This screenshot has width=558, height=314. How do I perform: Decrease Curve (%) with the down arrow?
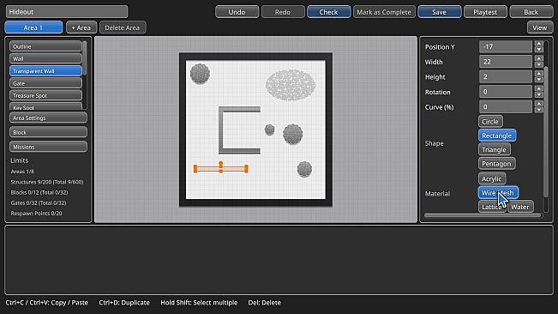(539, 110)
